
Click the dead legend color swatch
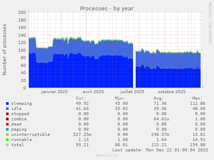click(x=7, y=124)
